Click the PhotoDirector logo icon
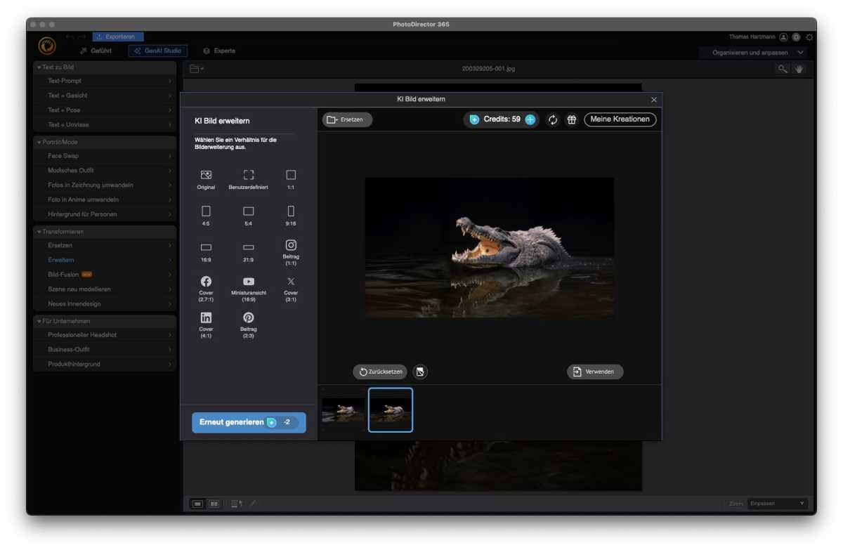This screenshot has width=843, height=550. coord(47,46)
